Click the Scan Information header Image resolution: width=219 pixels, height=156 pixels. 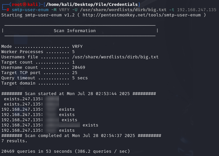[x=75, y=31]
